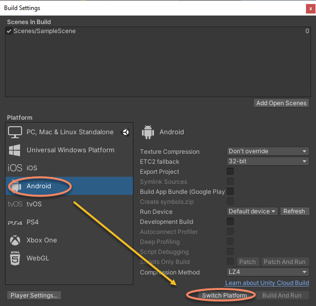
Task: Select the PC, Mac & Linux Standalone monitor icon
Action: tap(15, 132)
